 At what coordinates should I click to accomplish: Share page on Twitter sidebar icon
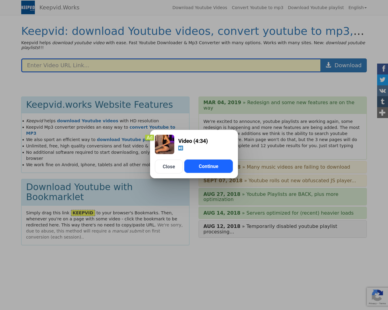383,80
